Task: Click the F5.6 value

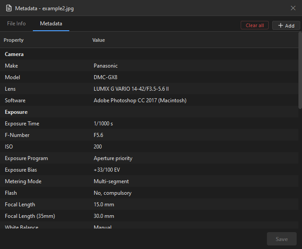Action: (98, 135)
